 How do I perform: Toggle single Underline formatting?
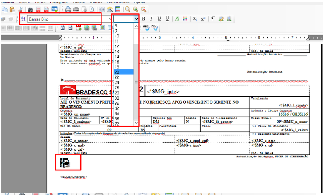point(159,19)
